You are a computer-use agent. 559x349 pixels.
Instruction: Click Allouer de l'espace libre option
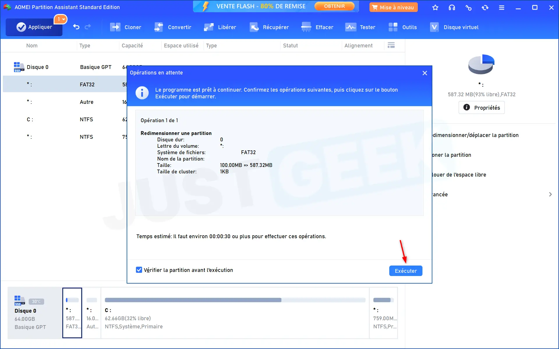coord(459,174)
